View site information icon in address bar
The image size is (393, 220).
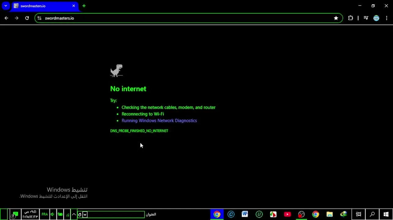tap(39, 18)
